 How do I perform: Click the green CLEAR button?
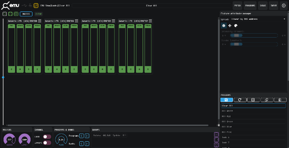(38, 14)
